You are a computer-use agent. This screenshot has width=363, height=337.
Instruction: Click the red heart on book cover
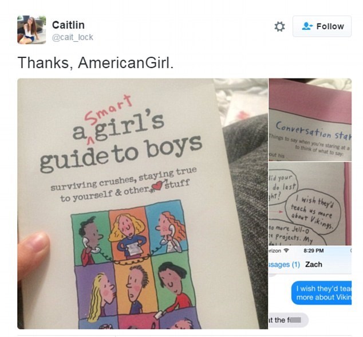coord(157,186)
